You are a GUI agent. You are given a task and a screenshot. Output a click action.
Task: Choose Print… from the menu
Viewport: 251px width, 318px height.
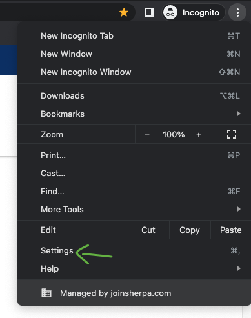click(134, 155)
